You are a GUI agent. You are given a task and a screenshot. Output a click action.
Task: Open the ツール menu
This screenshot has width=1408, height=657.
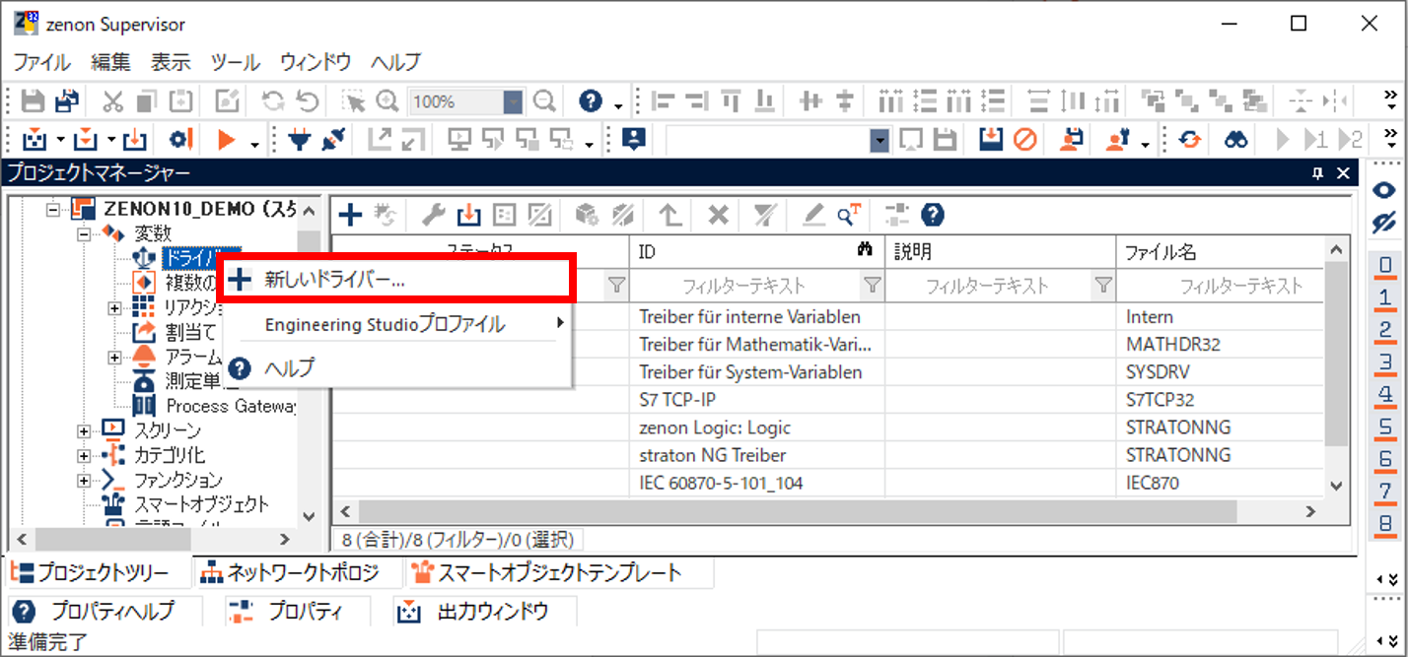[x=235, y=62]
